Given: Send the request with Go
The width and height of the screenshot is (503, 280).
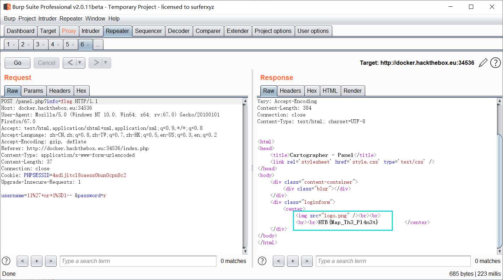Looking at the screenshot, I should [17, 63].
